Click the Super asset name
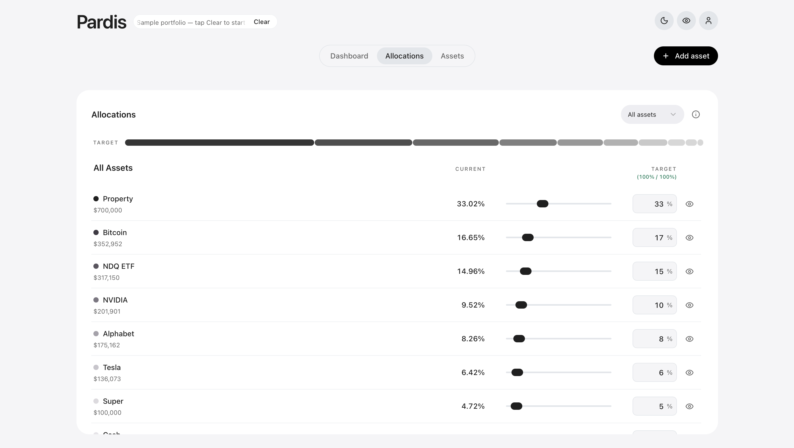Screen dimensions: 794x448 pyautogui.click(x=113, y=401)
